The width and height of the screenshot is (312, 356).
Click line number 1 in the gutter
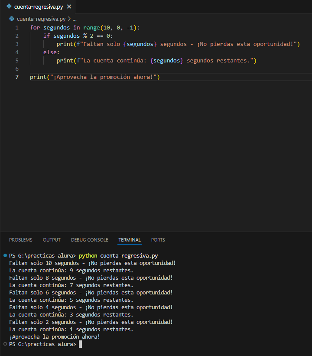click(17, 28)
